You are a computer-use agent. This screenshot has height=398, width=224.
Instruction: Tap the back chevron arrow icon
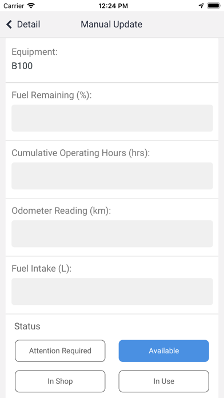pos(9,25)
